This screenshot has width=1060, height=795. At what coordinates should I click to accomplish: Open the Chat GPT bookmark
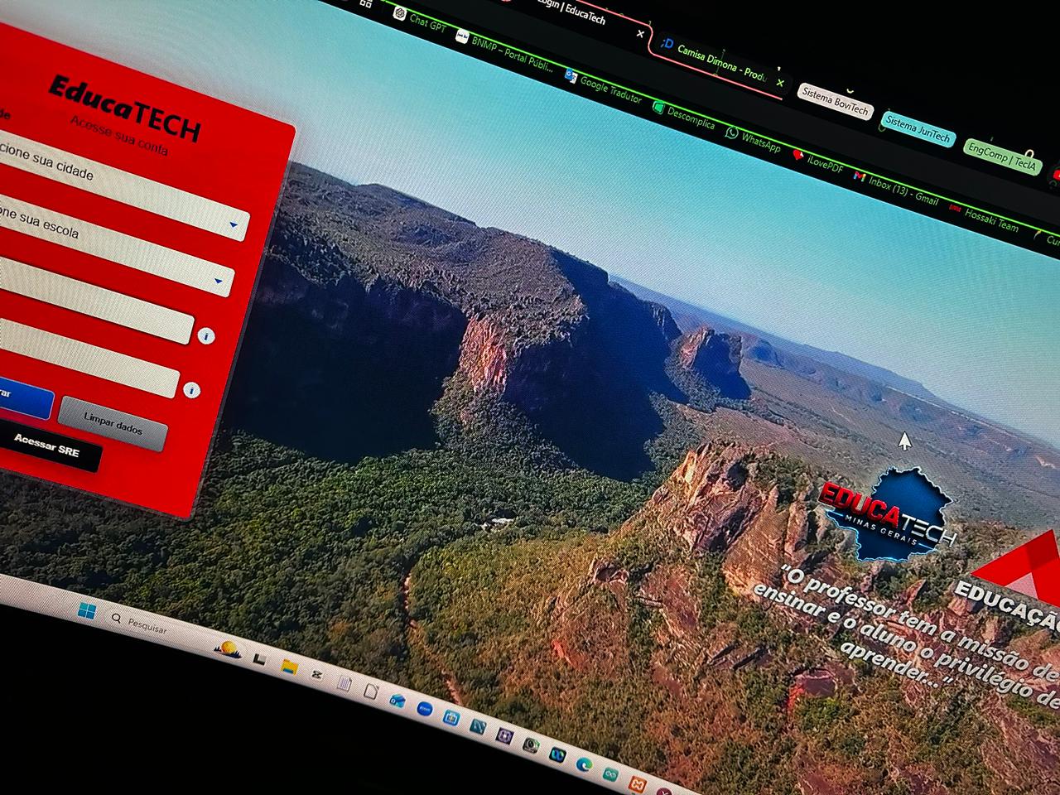point(420,20)
